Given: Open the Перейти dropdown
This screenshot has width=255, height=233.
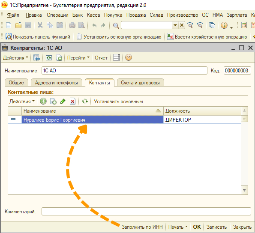Looking at the screenshot, I should (78, 58).
